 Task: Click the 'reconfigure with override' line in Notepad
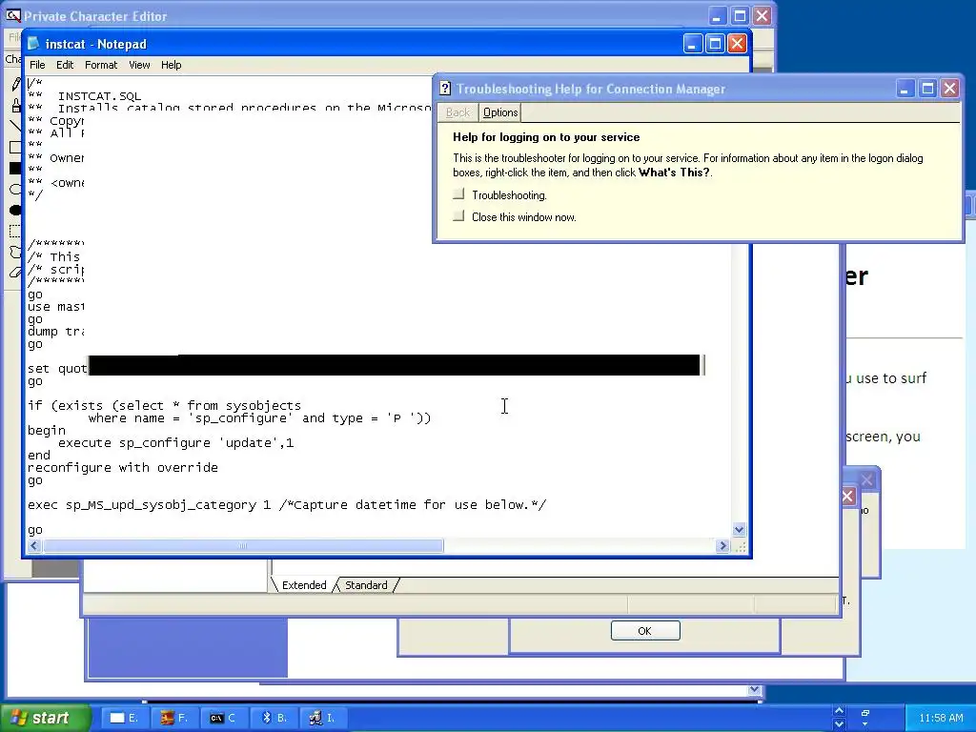123,467
